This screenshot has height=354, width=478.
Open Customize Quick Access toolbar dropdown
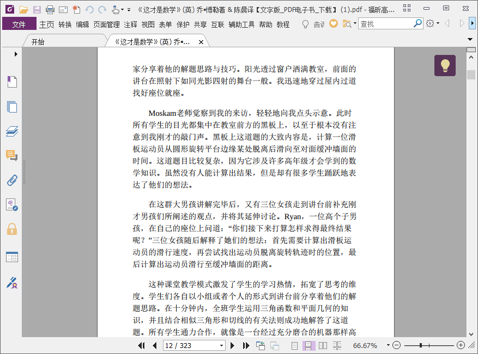(129, 10)
